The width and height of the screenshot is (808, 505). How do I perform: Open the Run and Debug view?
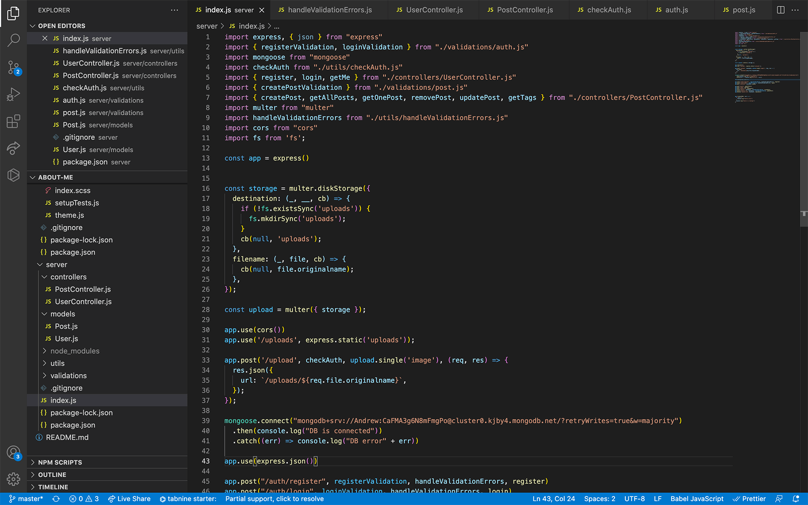click(x=13, y=94)
